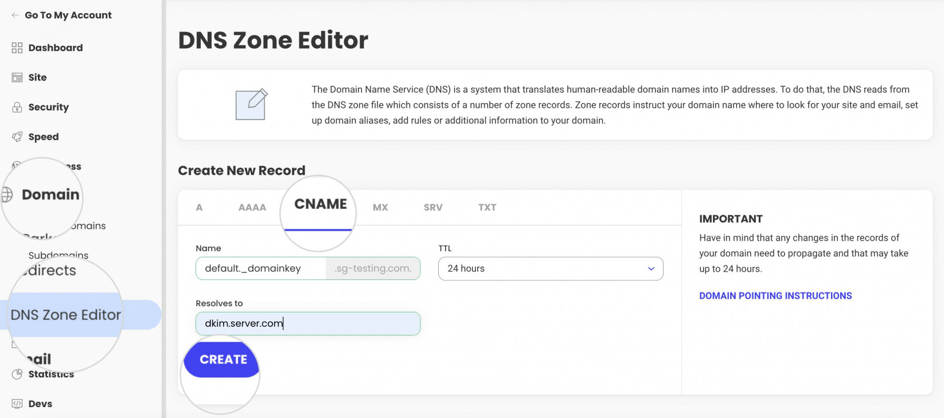Click the .sg-testing.com. domain suffix
The width and height of the screenshot is (944, 418).
coord(373,269)
